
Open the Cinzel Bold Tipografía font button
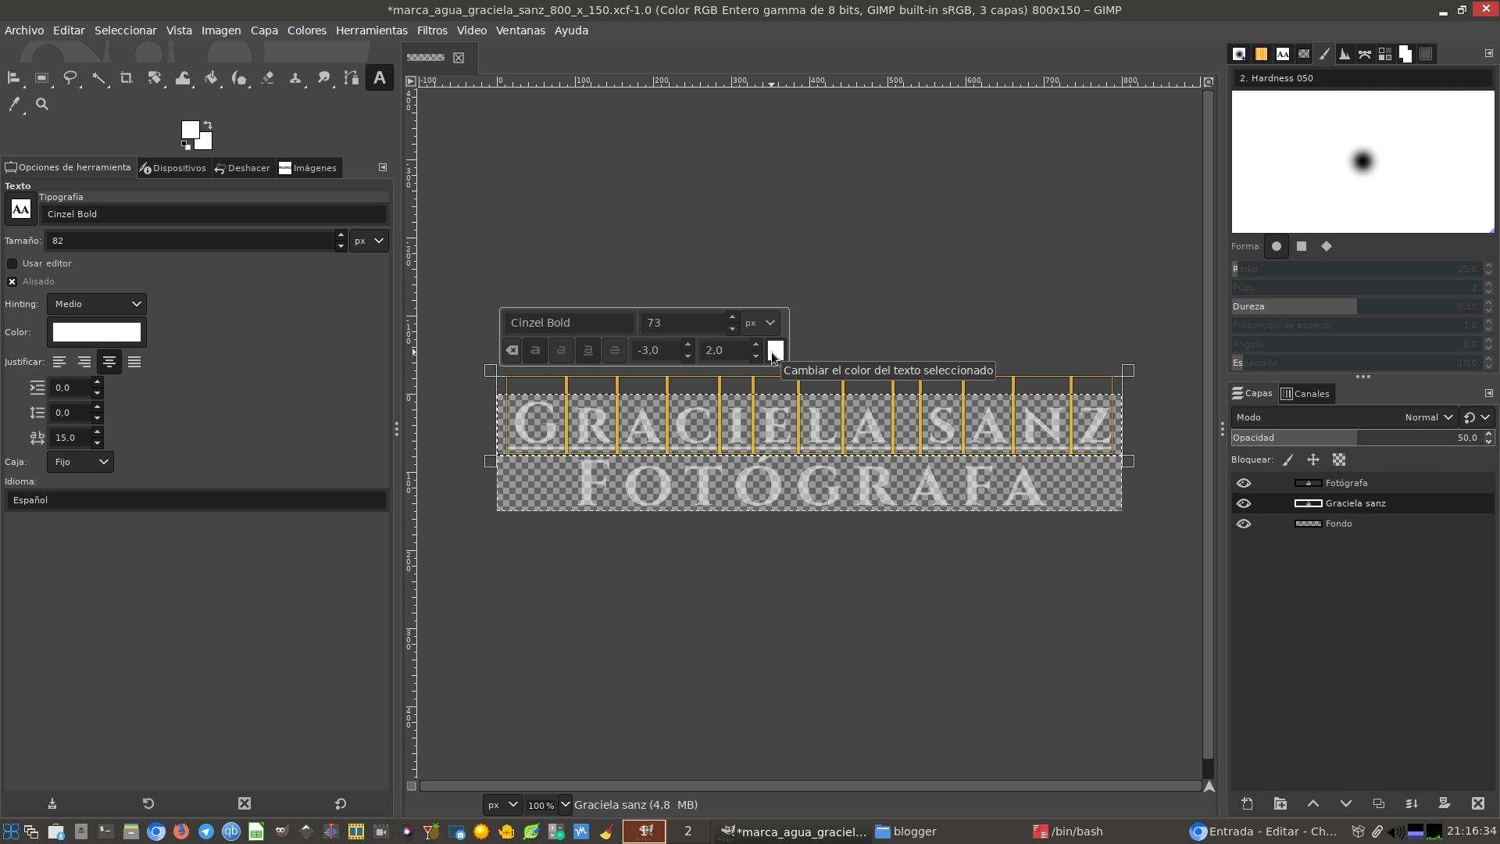[x=21, y=209]
